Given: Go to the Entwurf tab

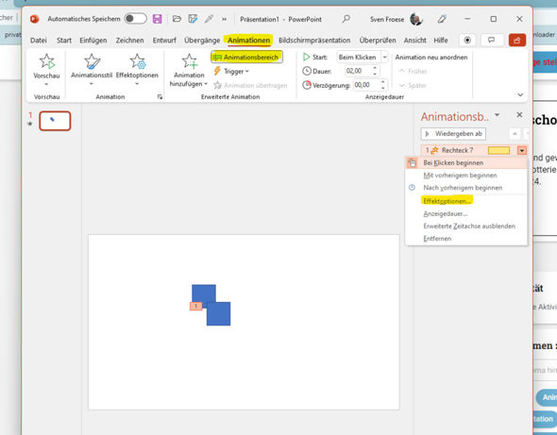Looking at the screenshot, I should [164, 41].
